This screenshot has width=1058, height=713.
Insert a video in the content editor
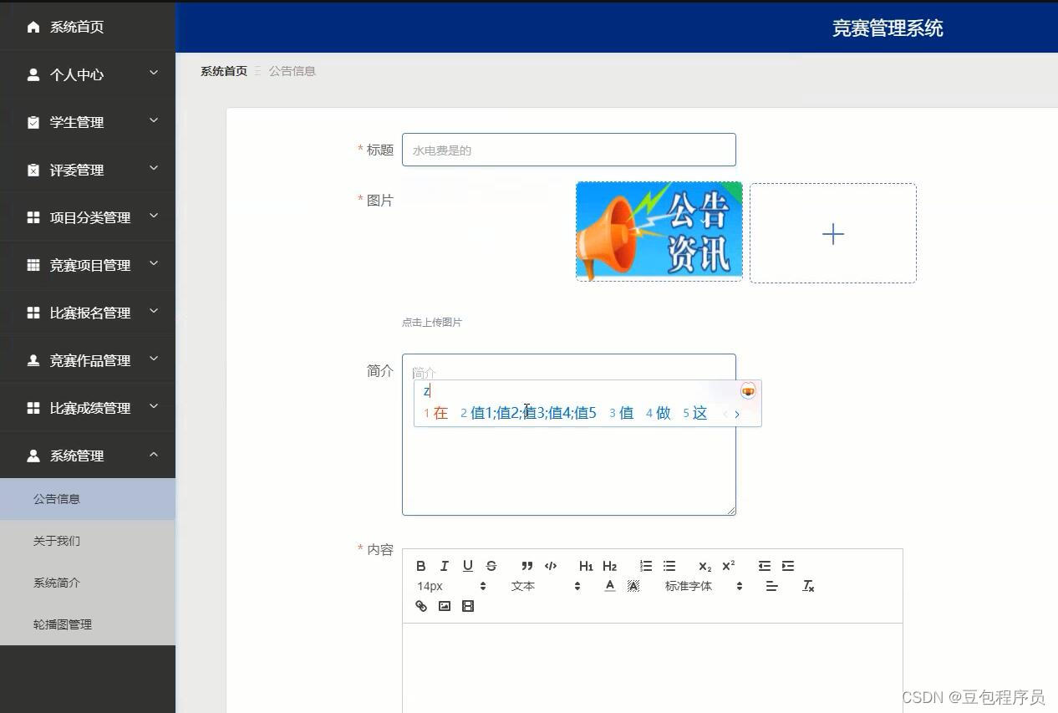467,606
